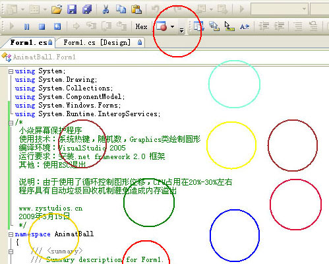Click the 'using System.Windows.Forms;' line

coord(68,106)
